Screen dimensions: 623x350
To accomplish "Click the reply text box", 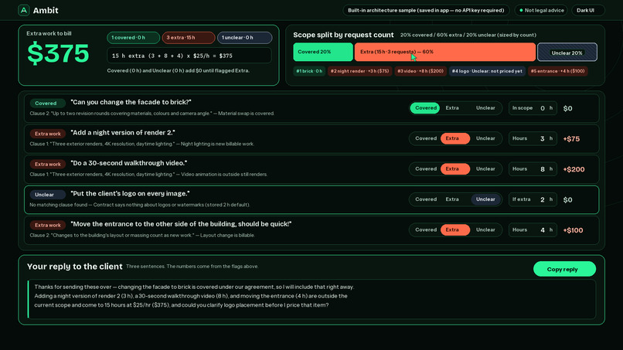I will coord(311,299).
